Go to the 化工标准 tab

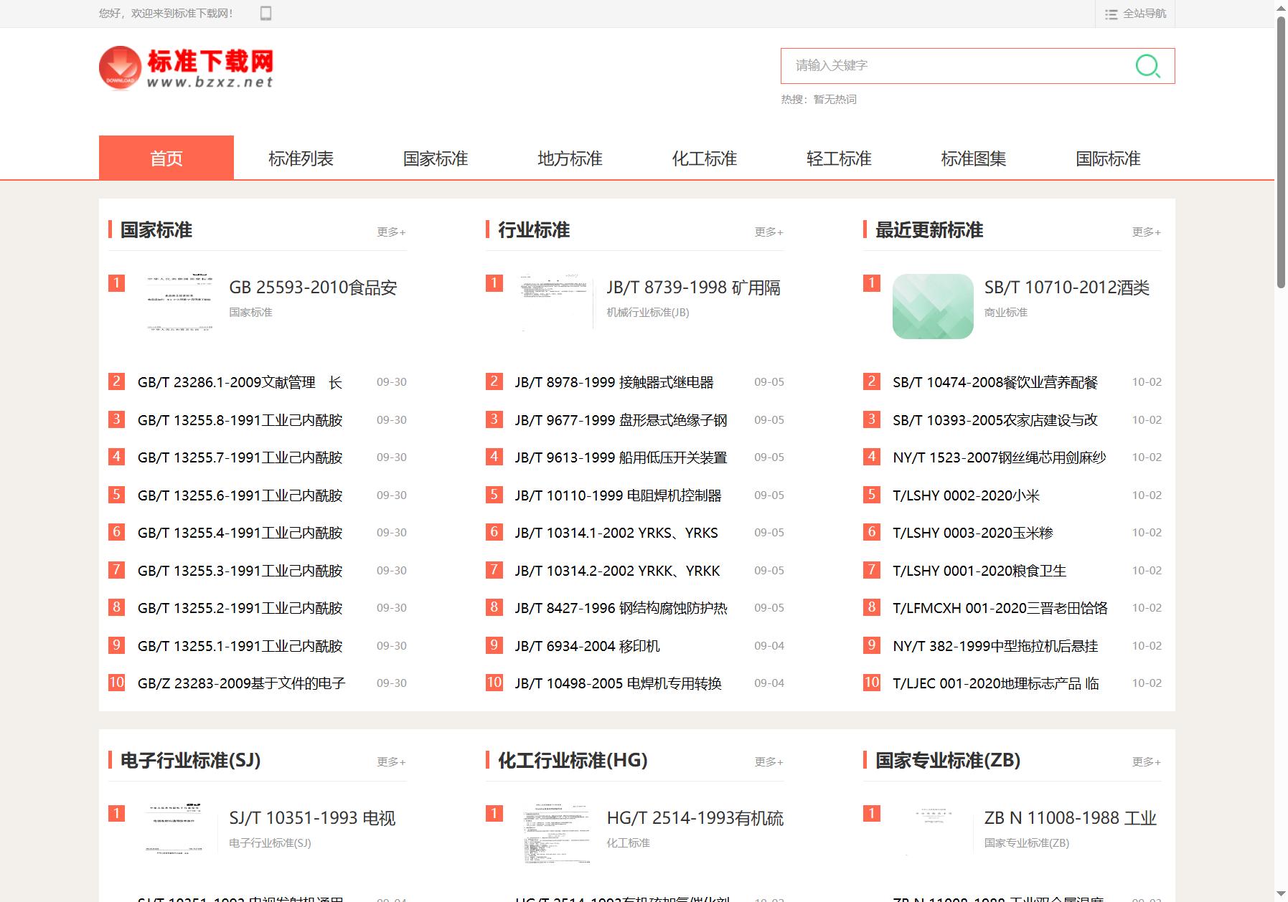click(705, 158)
